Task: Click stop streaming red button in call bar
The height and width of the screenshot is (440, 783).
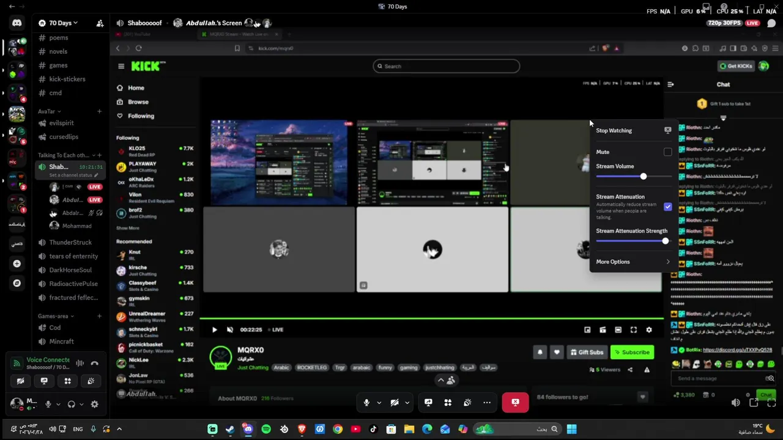Action: pos(515,402)
